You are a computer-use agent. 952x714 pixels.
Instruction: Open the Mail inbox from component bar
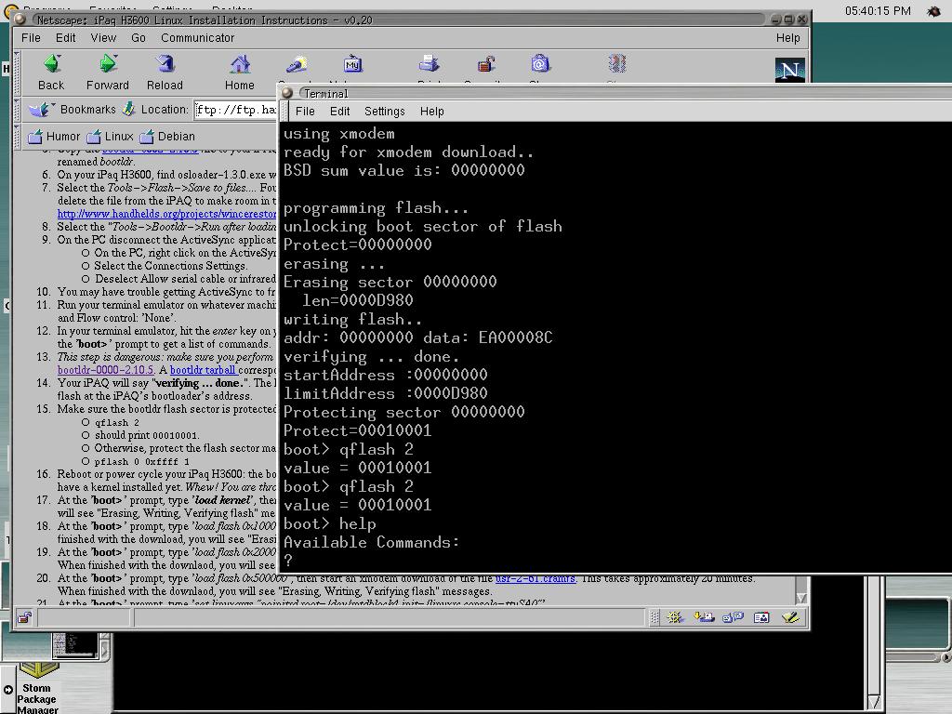click(704, 617)
